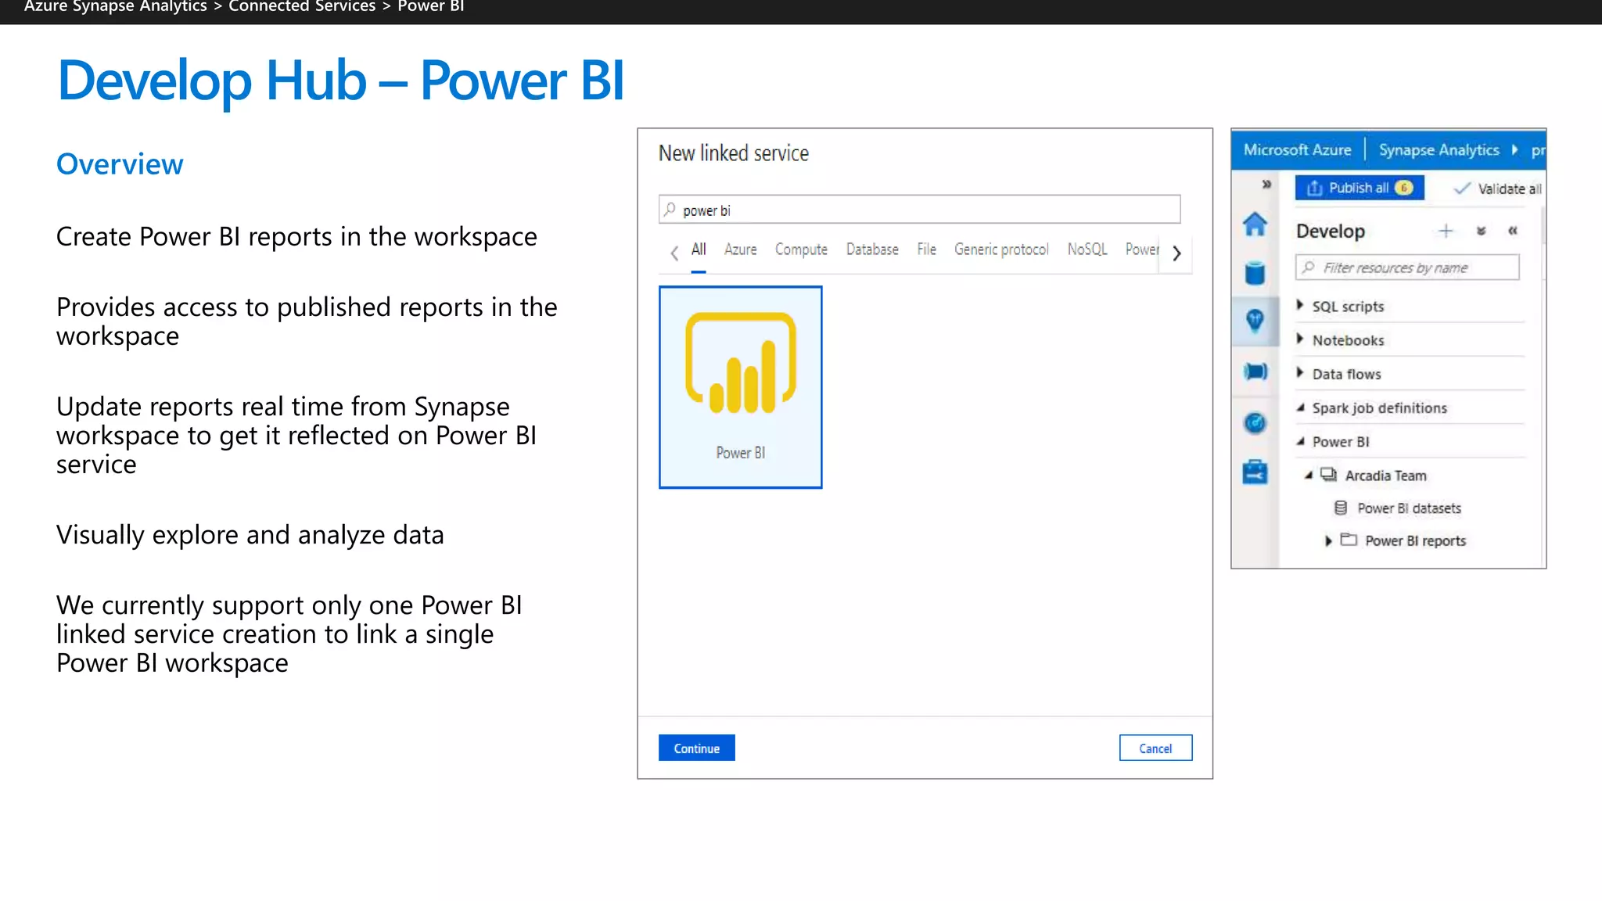Viewport: 1602px width, 901px height.
Task: Open Synapse Analytics breadcrumb arrow
Action: pos(1515,149)
